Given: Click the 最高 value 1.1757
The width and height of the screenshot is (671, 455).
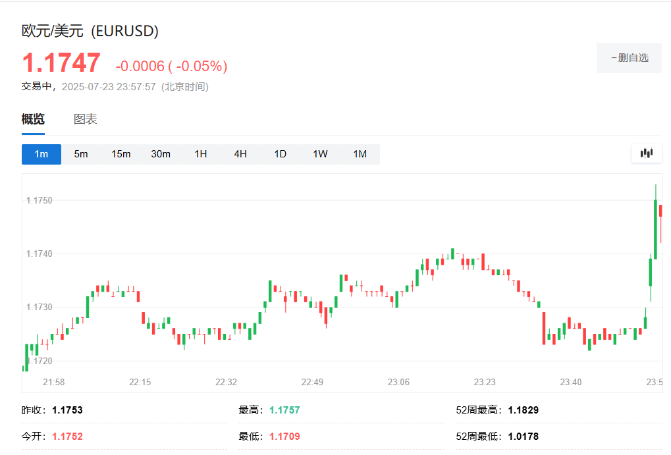Looking at the screenshot, I should (x=284, y=410).
